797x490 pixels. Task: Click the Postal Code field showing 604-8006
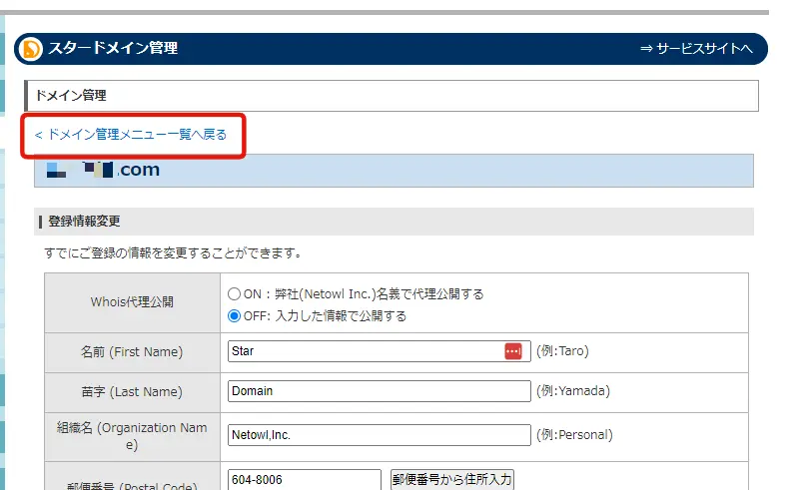click(304, 479)
